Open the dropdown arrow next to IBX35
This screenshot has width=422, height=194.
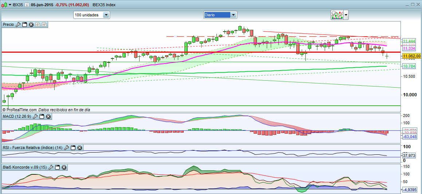pyautogui.click(x=10, y=5)
